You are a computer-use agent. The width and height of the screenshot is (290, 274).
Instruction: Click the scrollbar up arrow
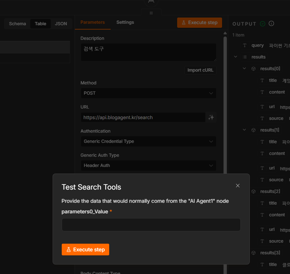(x=225, y=33)
